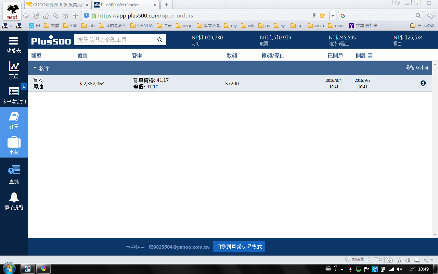This screenshot has width=438, height=274.
Task: Open the 程式交易 bookmark folder
Action: coord(208,26)
